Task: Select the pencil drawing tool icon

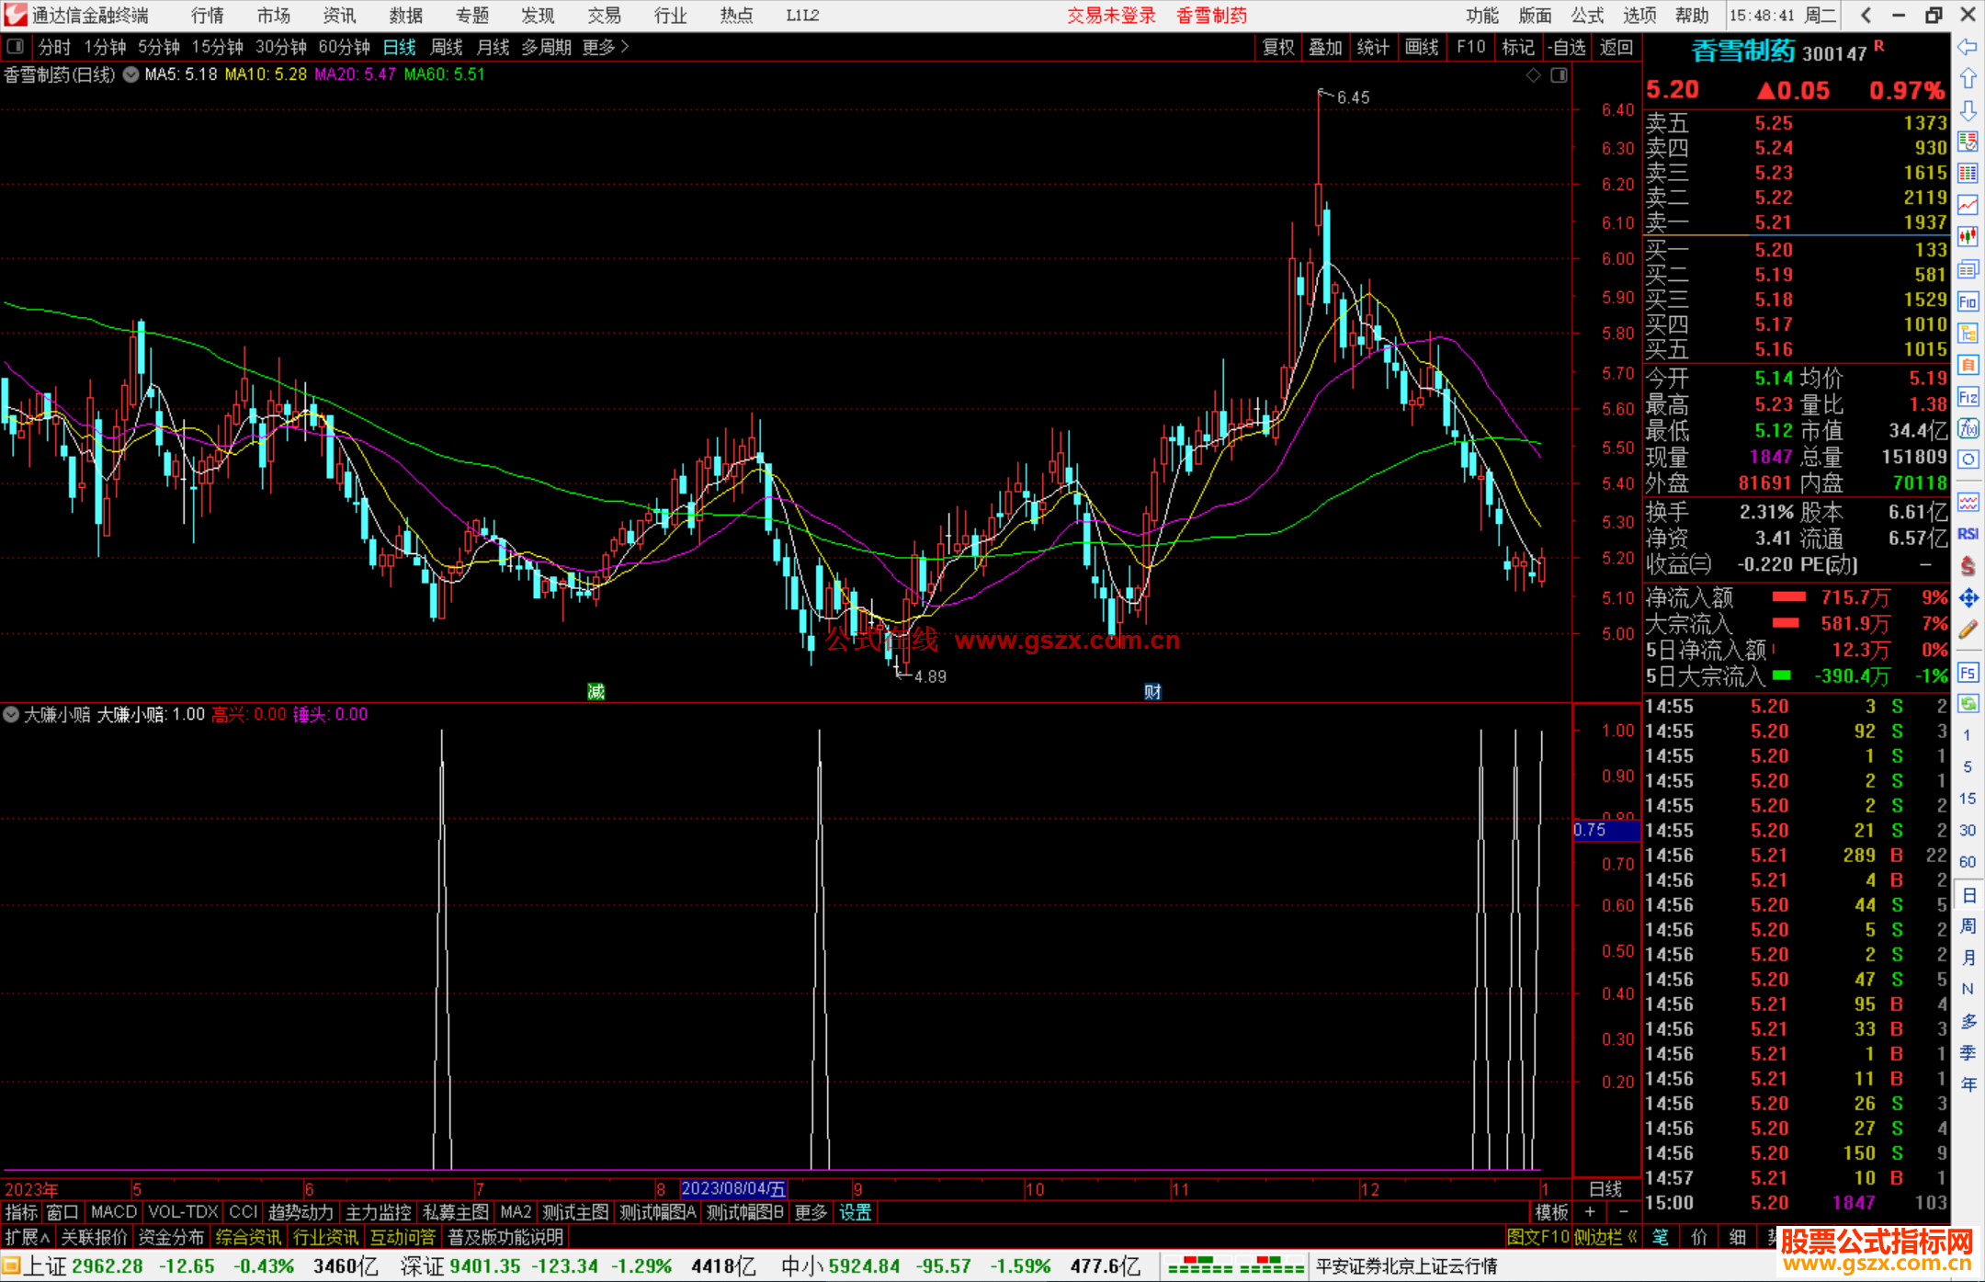Action: [x=1968, y=630]
